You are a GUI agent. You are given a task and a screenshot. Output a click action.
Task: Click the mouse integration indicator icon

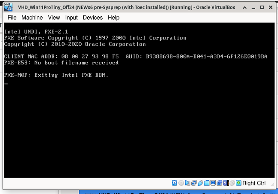232,183
